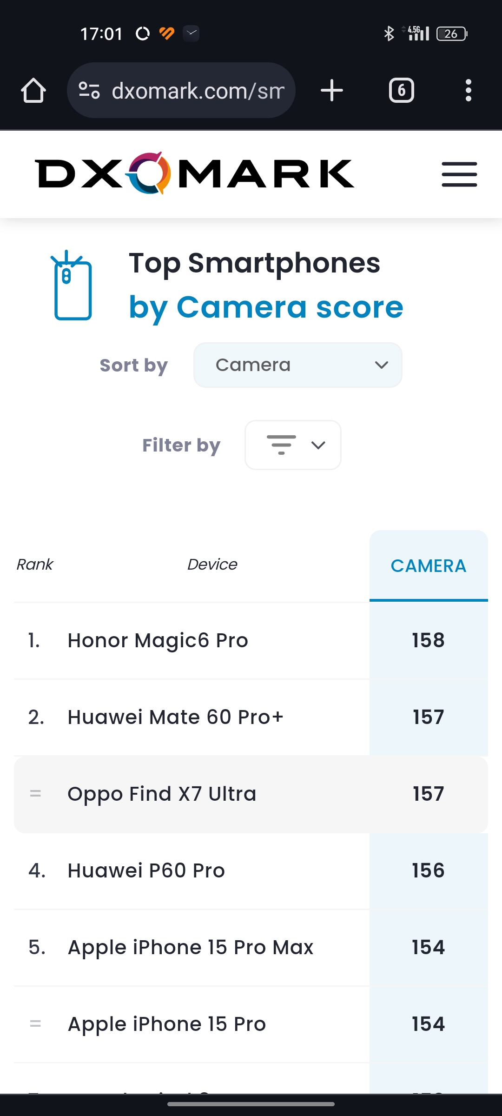Click the Device column header
Viewport: 502px width, 1116px height.
pyautogui.click(x=212, y=565)
